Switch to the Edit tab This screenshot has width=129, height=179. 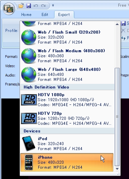tap(45, 15)
